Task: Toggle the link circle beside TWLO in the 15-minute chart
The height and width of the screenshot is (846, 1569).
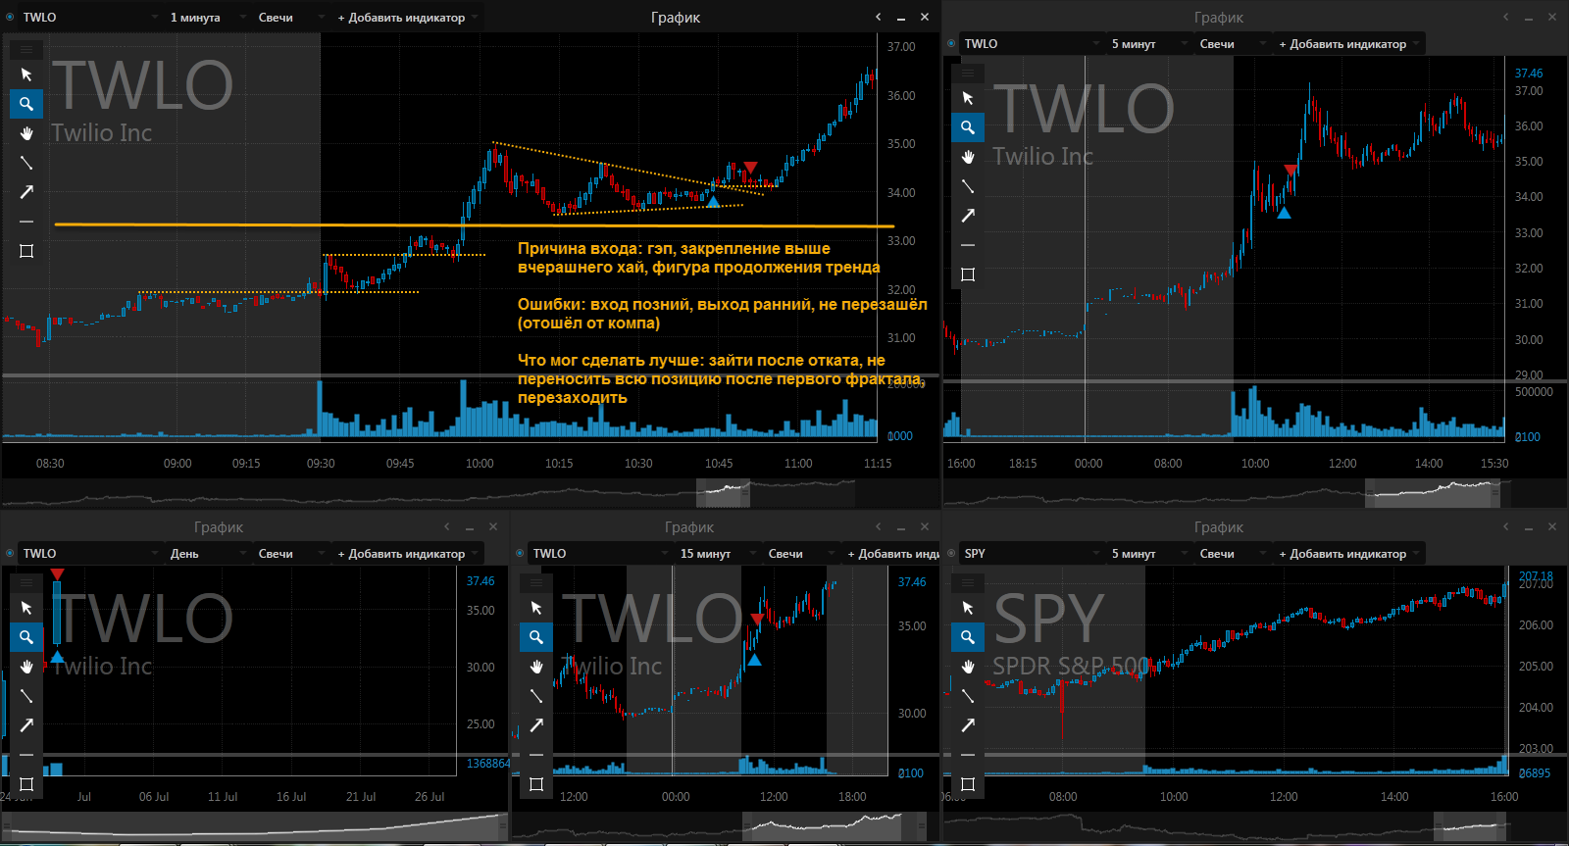Action: coord(520,553)
